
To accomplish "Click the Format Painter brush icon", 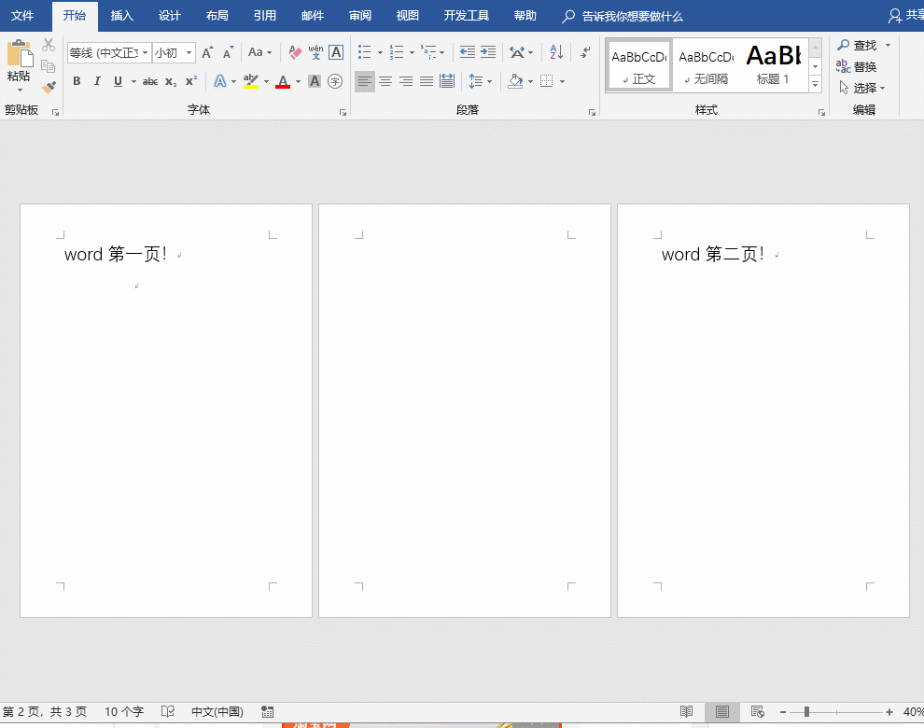I will (49, 87).
